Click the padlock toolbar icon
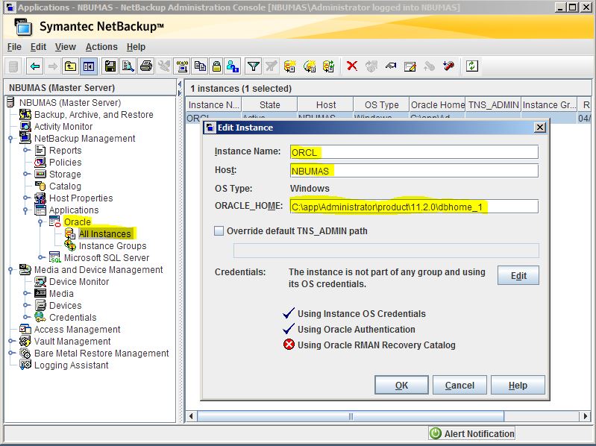This screenshot has width=596, height=446. tap(216, 66)
